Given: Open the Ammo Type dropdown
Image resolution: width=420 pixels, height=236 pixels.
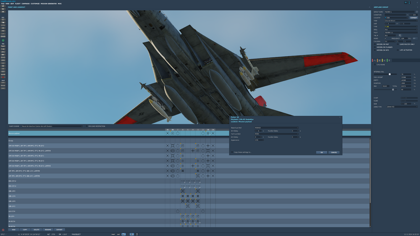Looking at the screenshot, I should tap(402, 107).
